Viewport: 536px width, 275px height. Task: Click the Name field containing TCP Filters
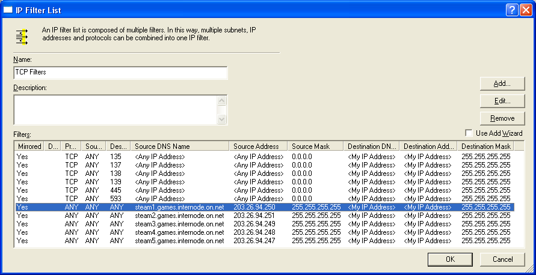(x=120, y=72)
